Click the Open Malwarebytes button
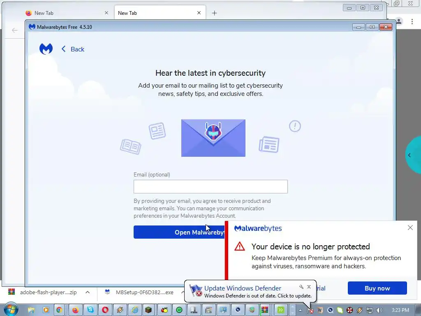Viewport: 421px width, 316px height. click(179, 232)
